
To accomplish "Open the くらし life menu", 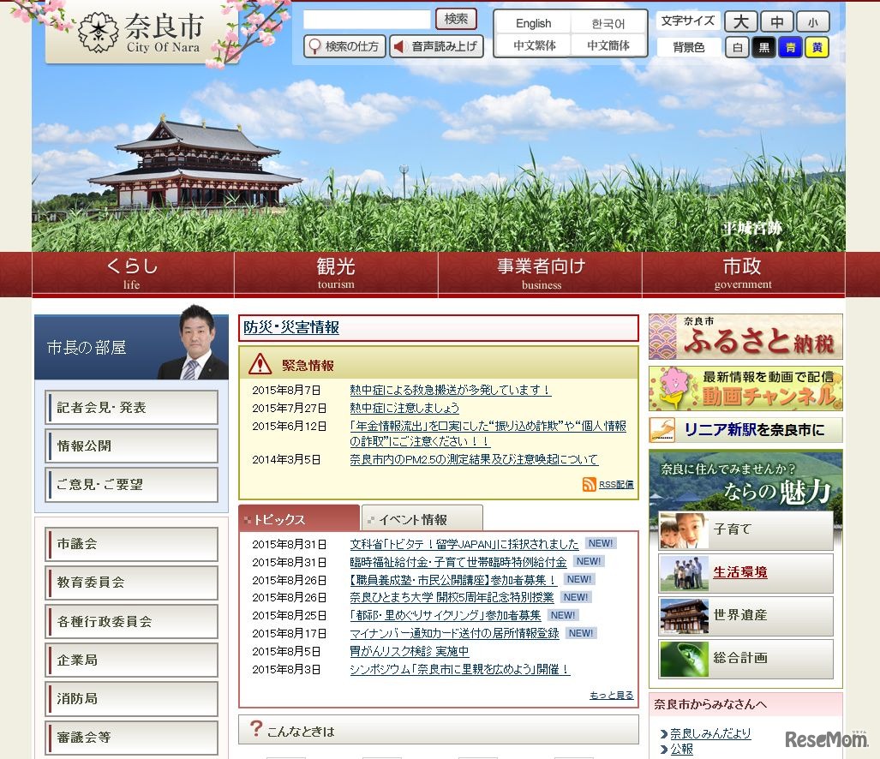I will pyautogui.click(x=133, y=274).
